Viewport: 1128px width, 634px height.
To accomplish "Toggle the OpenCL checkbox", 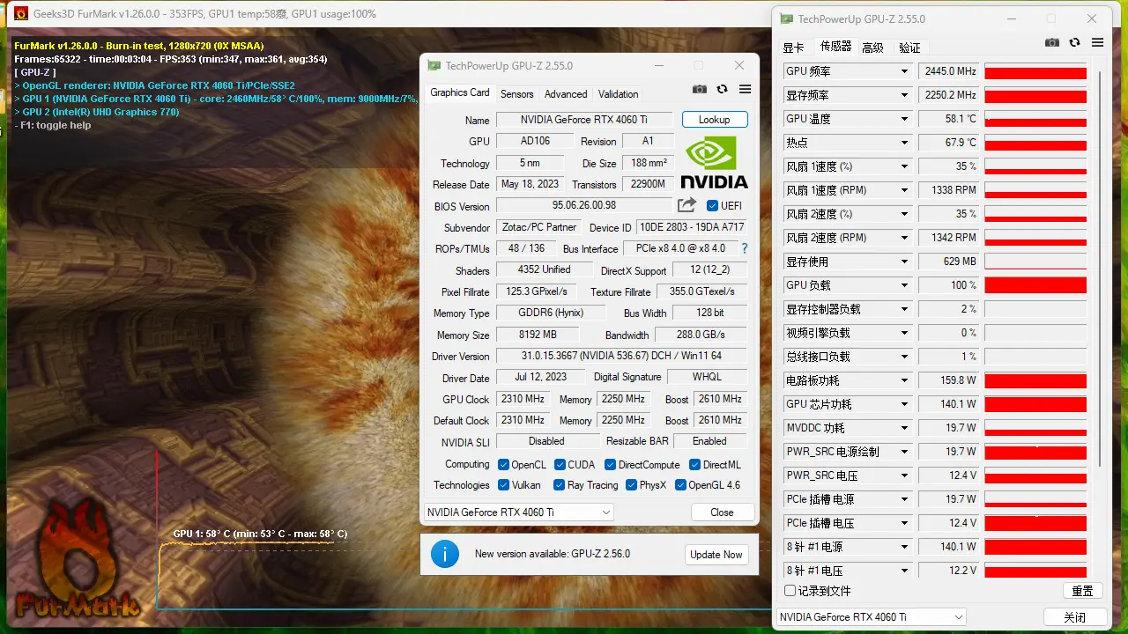I will click(503, 465).
